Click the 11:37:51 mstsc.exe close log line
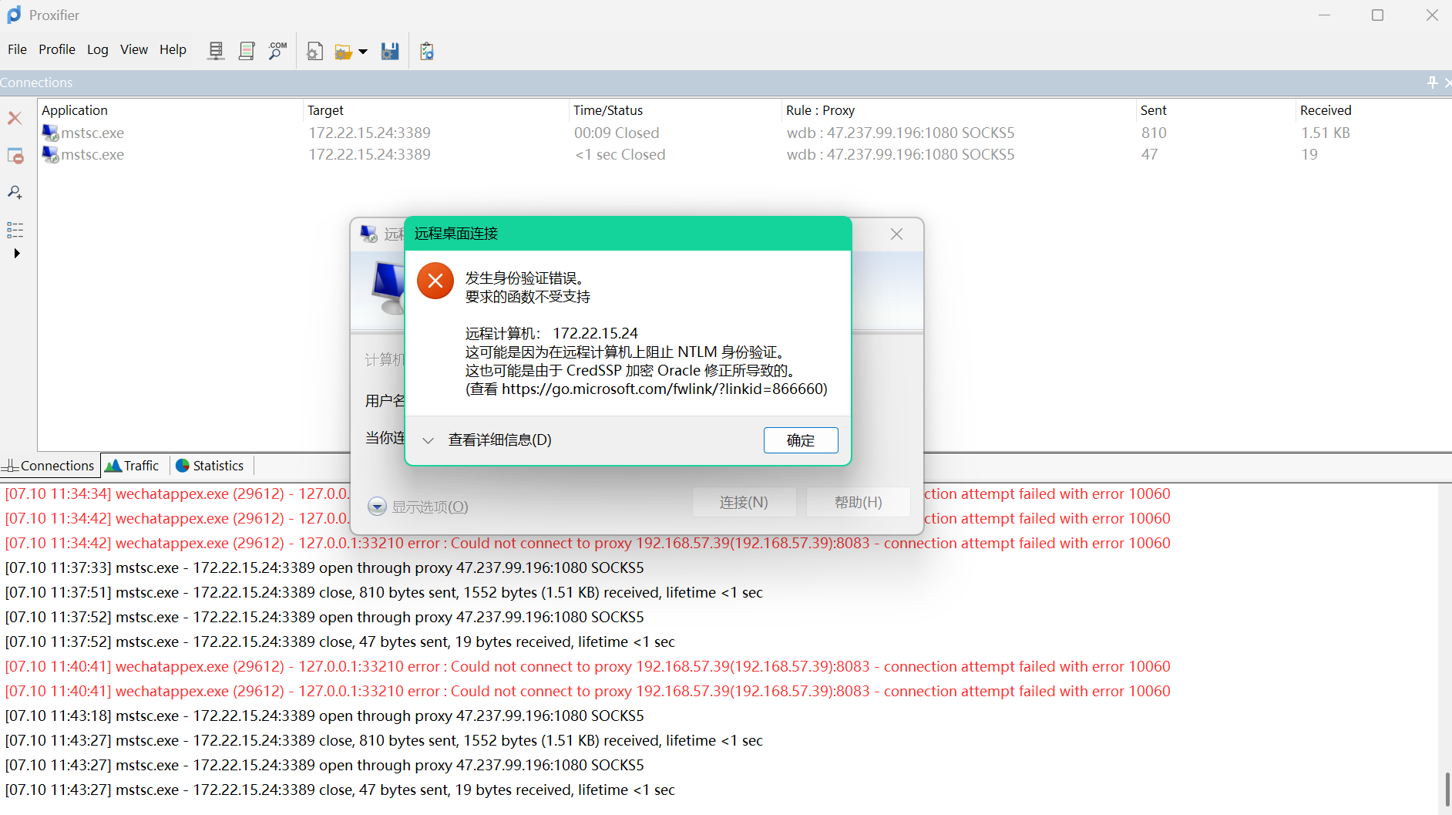Viewport: 1452px width, 815px height. pos(384,592)
